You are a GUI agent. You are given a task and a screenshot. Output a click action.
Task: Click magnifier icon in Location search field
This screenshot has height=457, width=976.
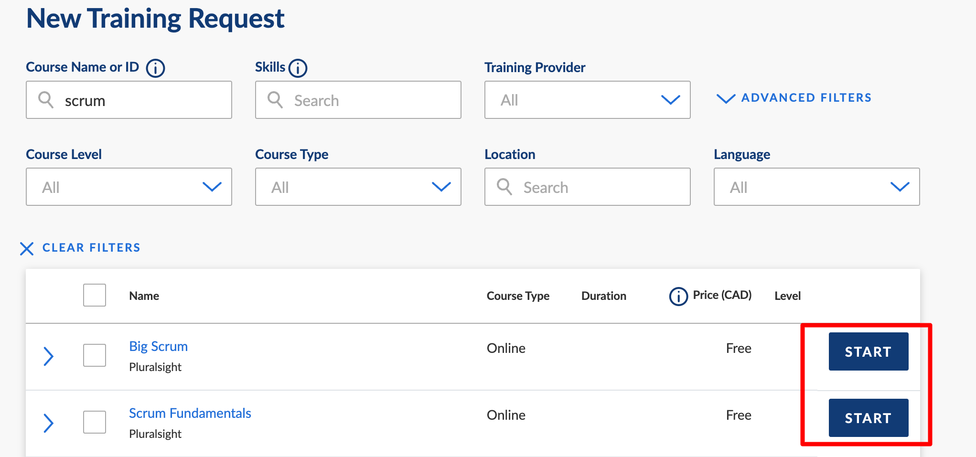point(504,187)
